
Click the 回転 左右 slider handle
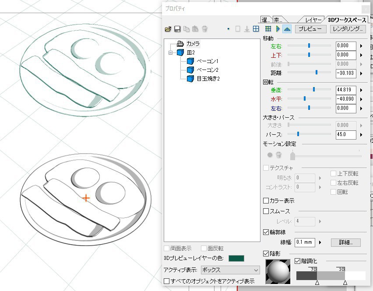309,108
